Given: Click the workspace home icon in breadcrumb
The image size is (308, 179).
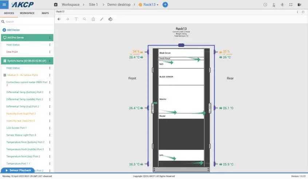Looking at the screenshot, I should (x=56, y=4).
